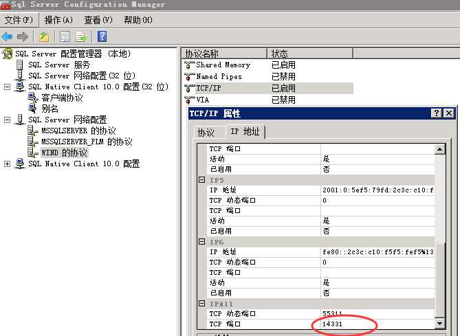Click the IP5 已启用 value 否
The width and height of the screenshot is (460, 336).
tap(377, 231)
